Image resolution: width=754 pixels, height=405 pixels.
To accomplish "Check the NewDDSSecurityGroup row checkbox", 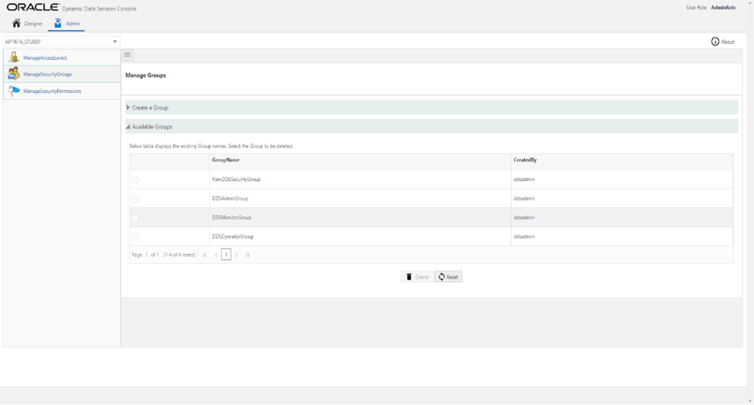I will (x=135, y=179).
